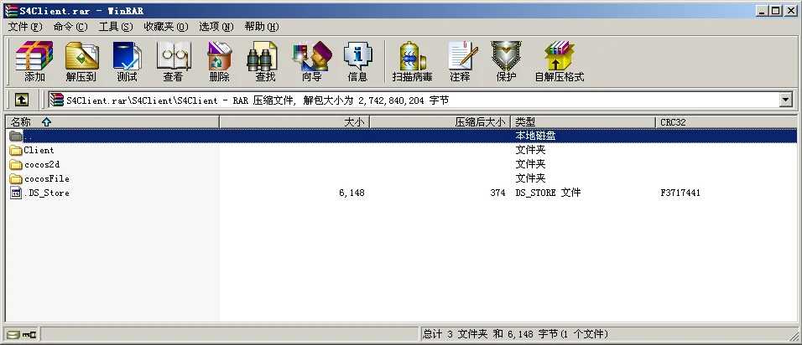This screenshot has height=345, width=802.
Task: Click the drive icon in status bar
Action: point(13,335)
